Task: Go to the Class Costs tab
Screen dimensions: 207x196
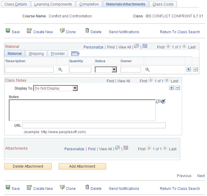Action: click(x=163, y=4)
